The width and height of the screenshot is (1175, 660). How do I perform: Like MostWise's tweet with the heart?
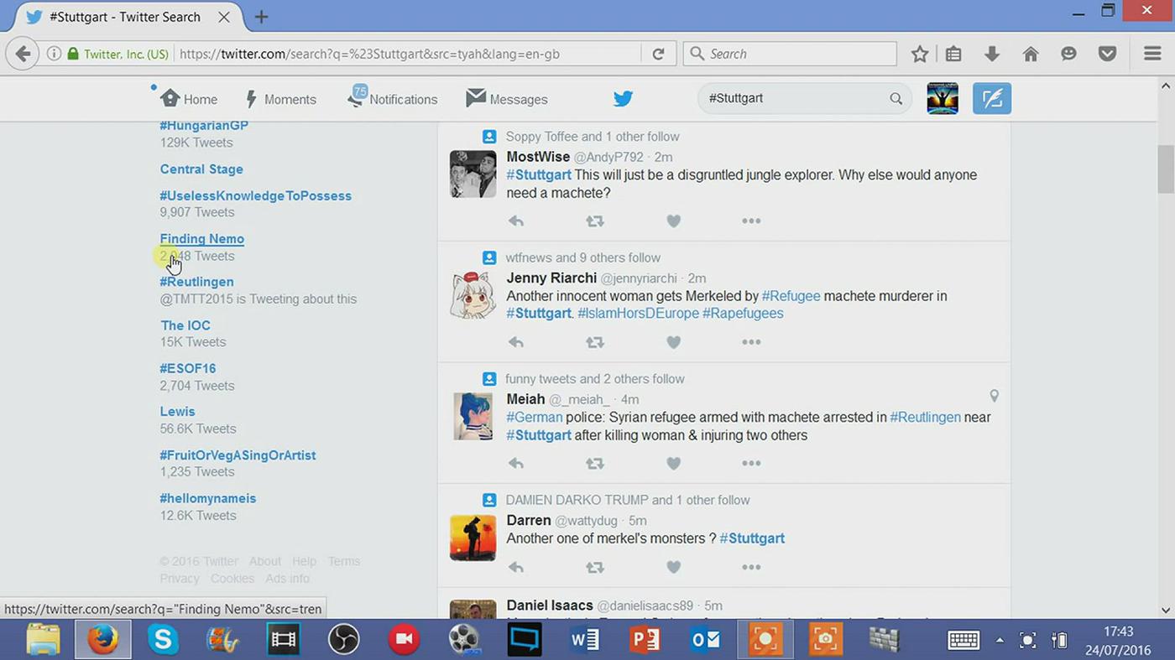[x=673, y=221]
